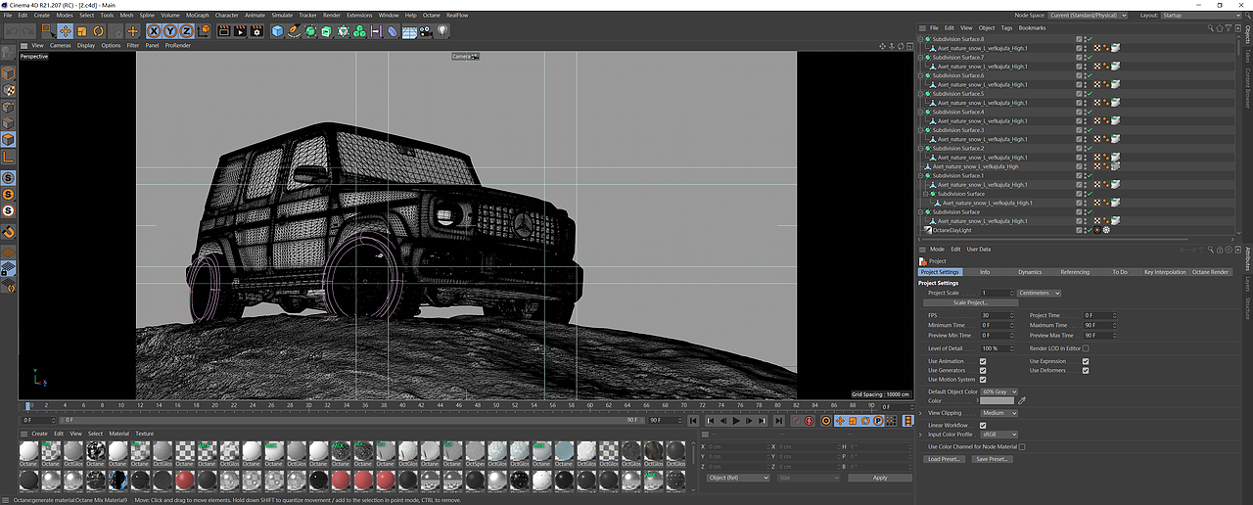Open the Node Space dropdown
This screenshot has height=505, width=1253.
tap(1088, 15)
